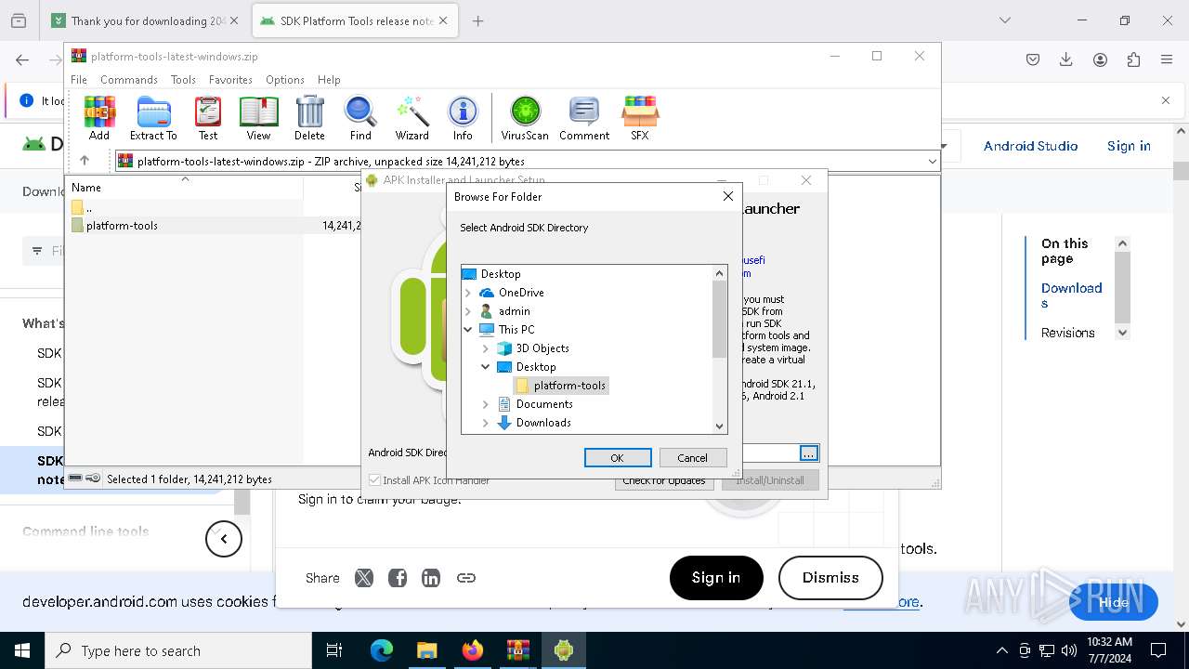The width and height of the screenshot is (1189, 669).
Task: Click Check for Updates button
Action: click(664, 480)
